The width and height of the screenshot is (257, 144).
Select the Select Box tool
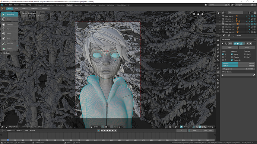(x=10, y=14)
